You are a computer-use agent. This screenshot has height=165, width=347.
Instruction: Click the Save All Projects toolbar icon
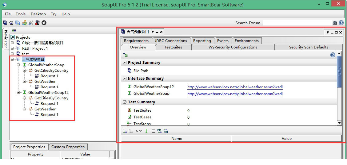click(18, 23)
